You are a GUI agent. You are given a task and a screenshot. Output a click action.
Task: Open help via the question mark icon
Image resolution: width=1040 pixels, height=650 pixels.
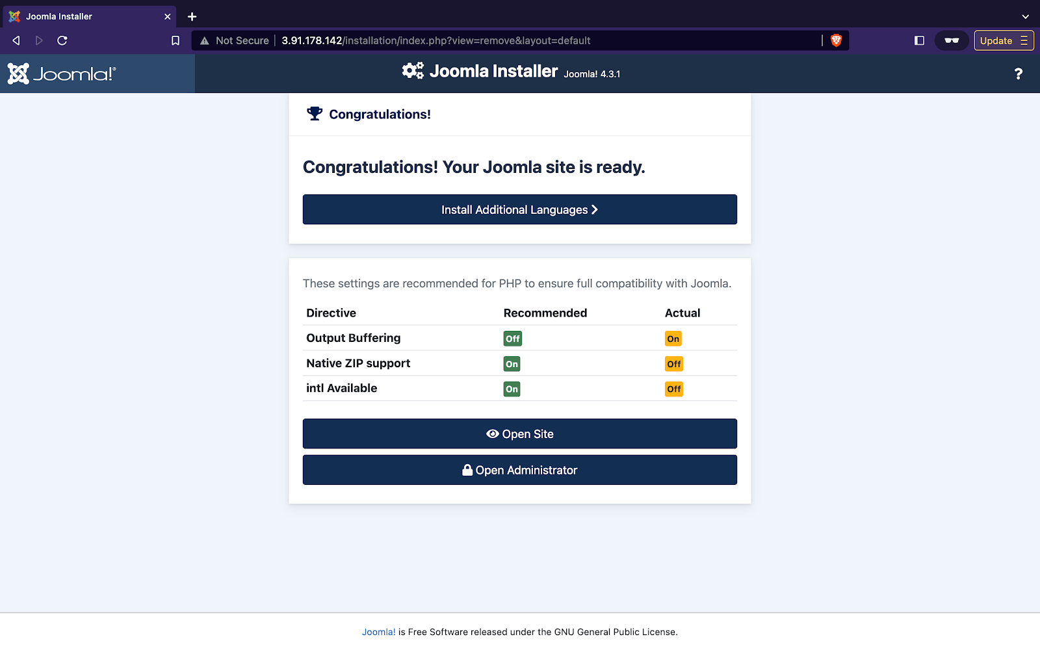(x=1018, y=73)
